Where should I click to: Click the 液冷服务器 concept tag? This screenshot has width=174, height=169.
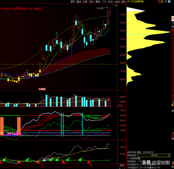15,9
